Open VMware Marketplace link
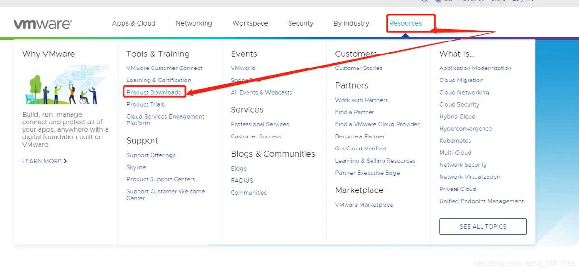Image resolution: width=579 pixels, height=271 pixels. pos(364,205)
